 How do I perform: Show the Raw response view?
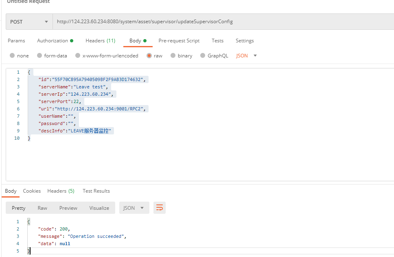point(42,208)
